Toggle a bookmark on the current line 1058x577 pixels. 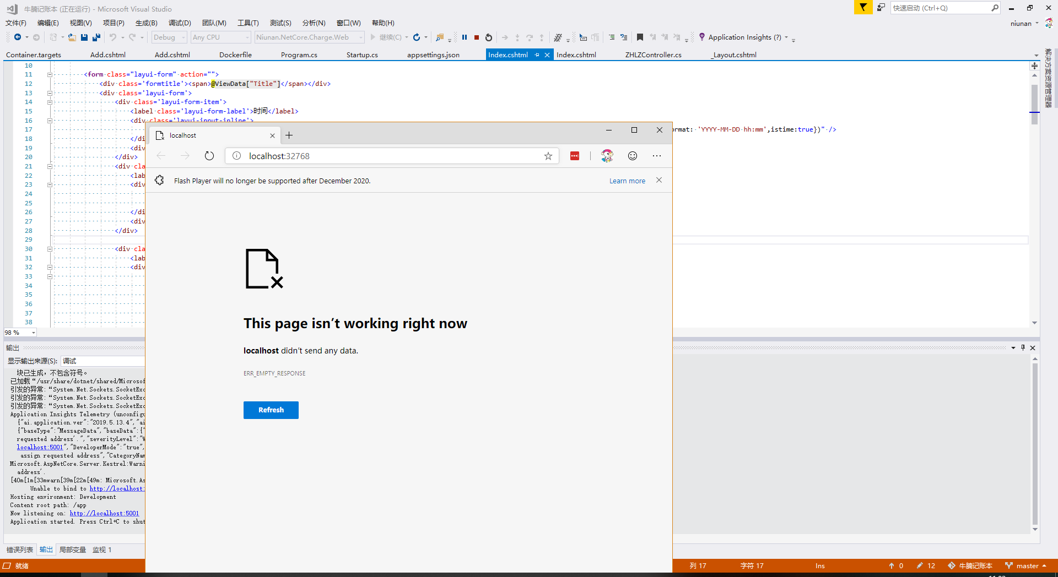click(x=640, y=37)
